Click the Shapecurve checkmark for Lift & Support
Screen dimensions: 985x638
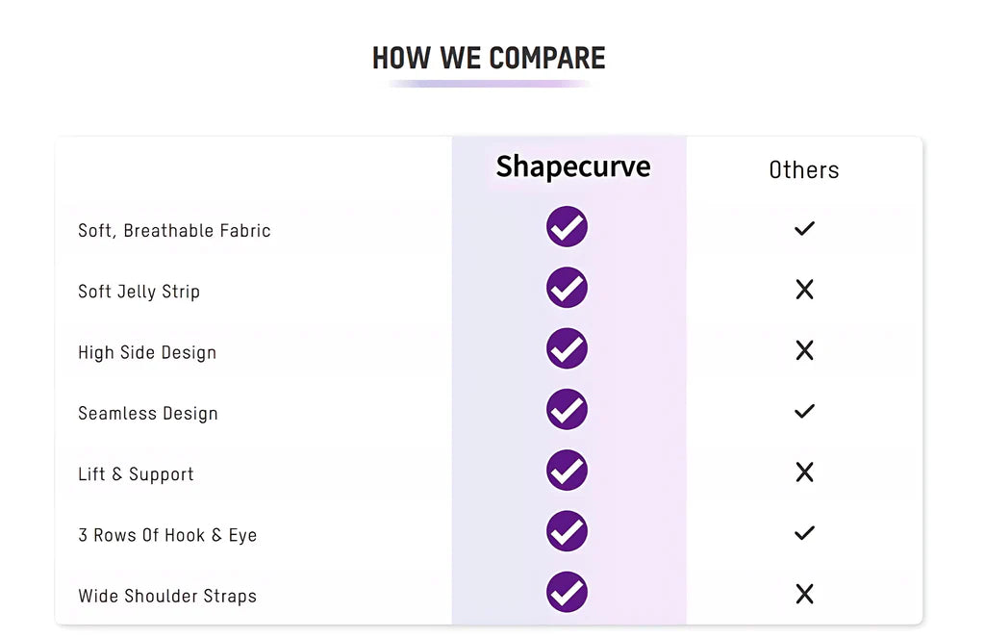tap(567, 471)
